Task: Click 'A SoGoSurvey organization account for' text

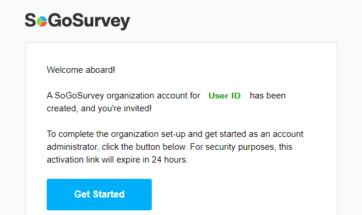Action: pos(123,96)
